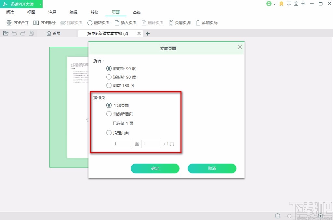
Task: Open a new tab with the plus icon
Action: coord(148,33)
